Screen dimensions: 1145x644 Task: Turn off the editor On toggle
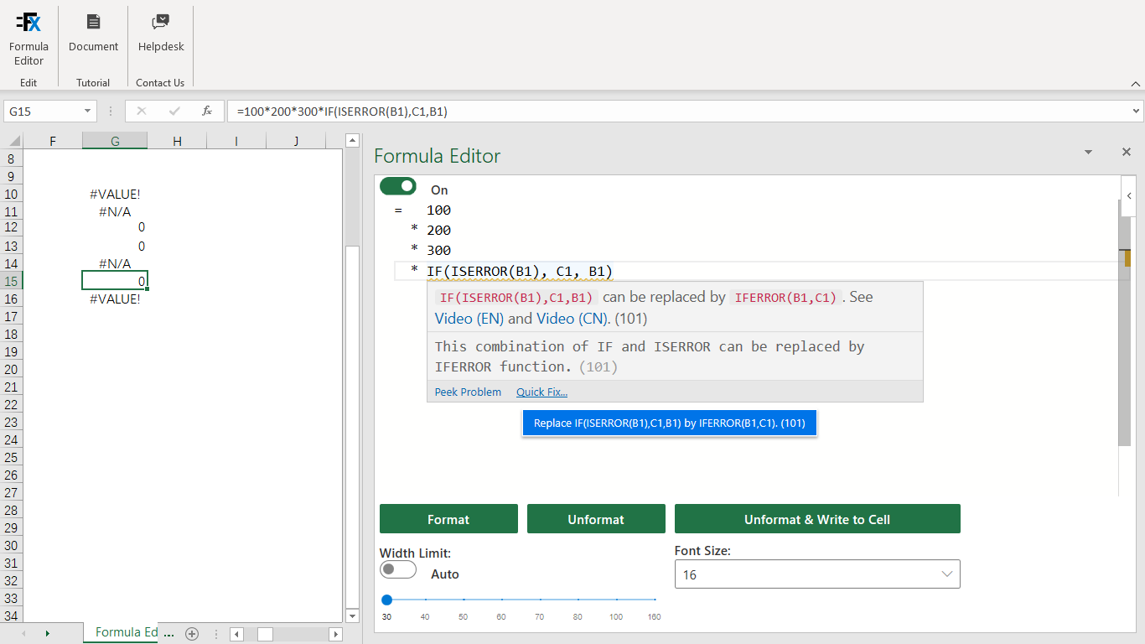tap(398, 186)
